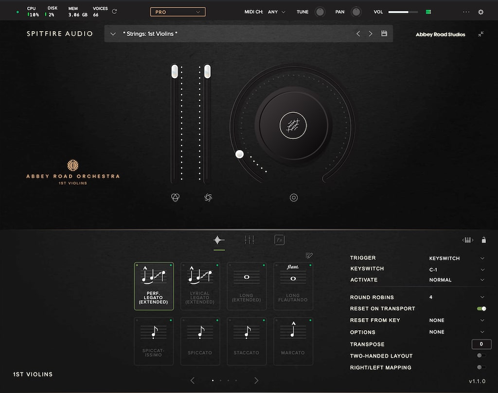Open the mixer faders tab
The width and height of the screenshot is (498, 393).
click(249, 240)
